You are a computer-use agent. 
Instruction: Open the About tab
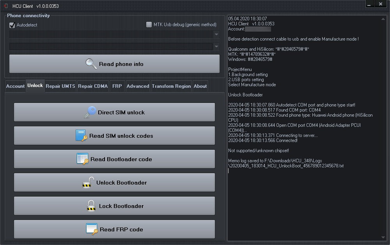point(200,86)
